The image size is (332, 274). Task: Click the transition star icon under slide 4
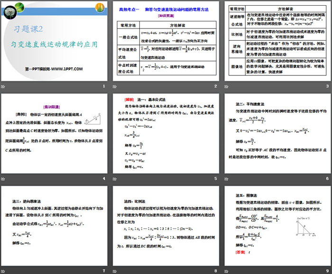click(4, 179)
